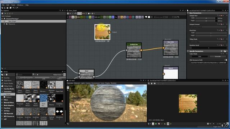
Task: Select the Blend node
Action: (86, 74)
